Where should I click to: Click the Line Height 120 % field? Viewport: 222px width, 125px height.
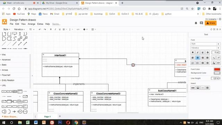pyautogui.click(x=215, y=78)
